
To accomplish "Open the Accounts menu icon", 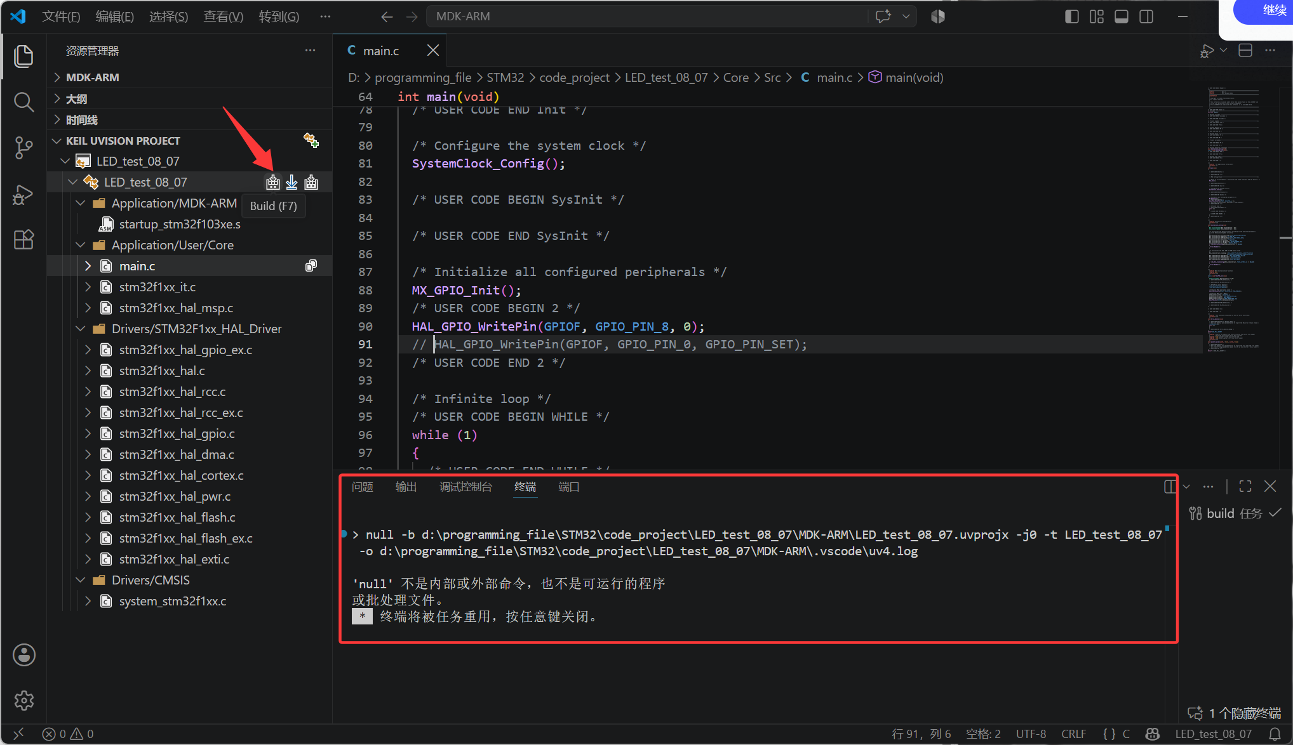I will pyautogui.click(x=24, y=655).
